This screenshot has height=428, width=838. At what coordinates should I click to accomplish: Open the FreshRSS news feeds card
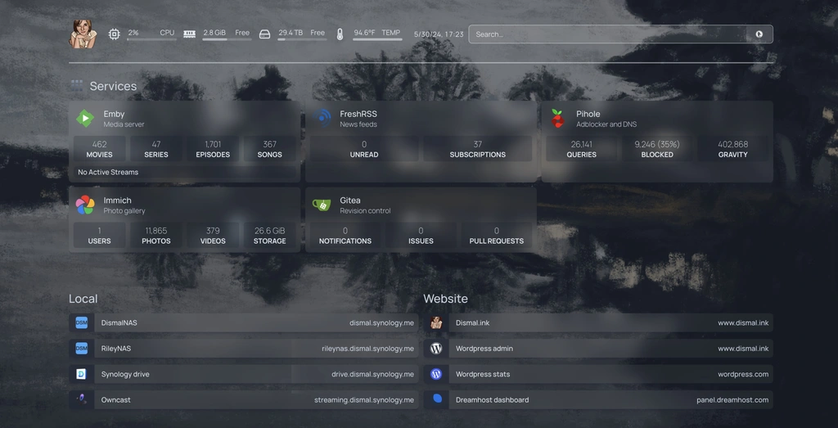(421, 142)
